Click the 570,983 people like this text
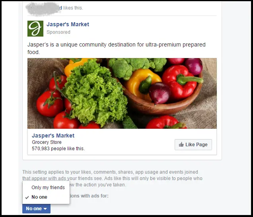Image resolution: width=253 pixels, height=217 pixels. click(x=58, y=149)
